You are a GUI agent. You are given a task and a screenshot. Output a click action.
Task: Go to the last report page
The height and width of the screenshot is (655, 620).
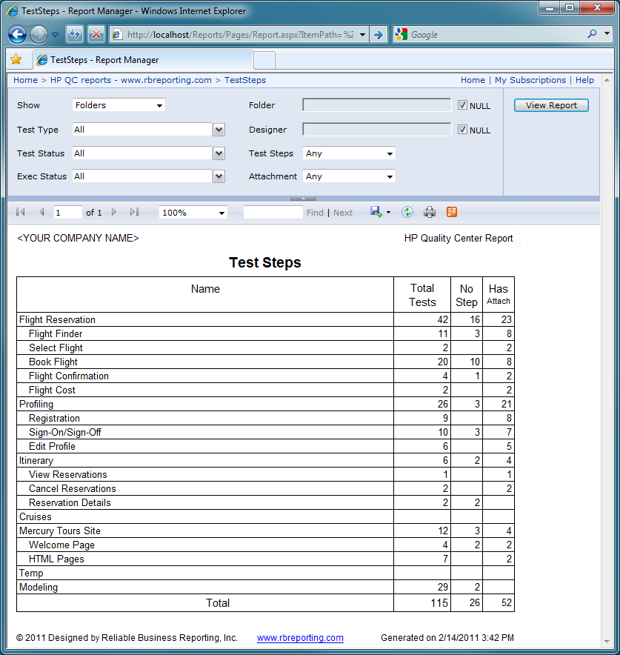pos(134,212)
